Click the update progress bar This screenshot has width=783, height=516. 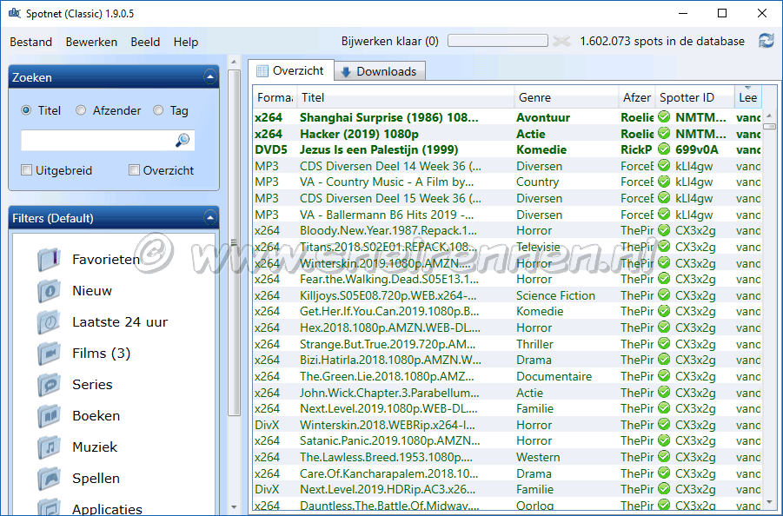click(498, 41)
